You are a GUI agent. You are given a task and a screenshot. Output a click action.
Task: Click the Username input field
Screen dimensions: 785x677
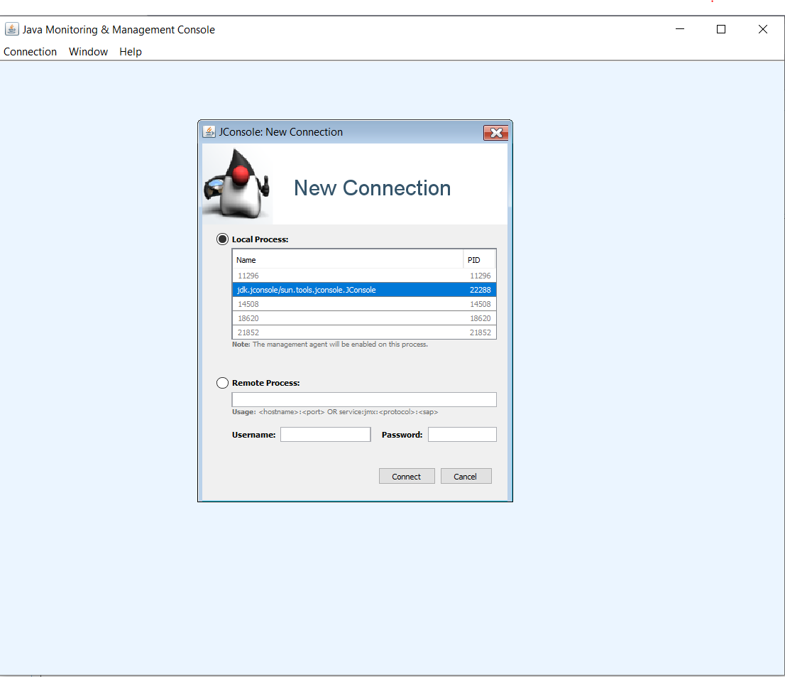[325, 435]
